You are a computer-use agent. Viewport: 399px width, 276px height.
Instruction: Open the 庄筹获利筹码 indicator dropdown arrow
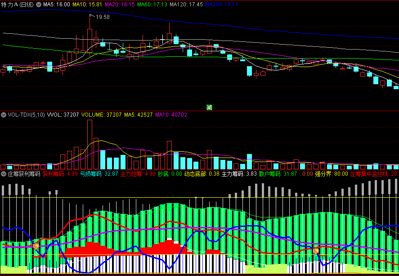coord(3,174)
